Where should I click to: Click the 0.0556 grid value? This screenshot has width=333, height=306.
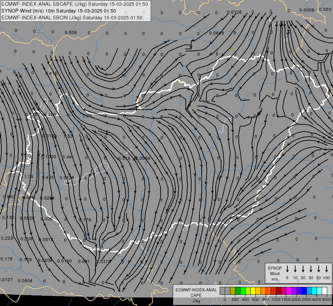click(143, 158)
